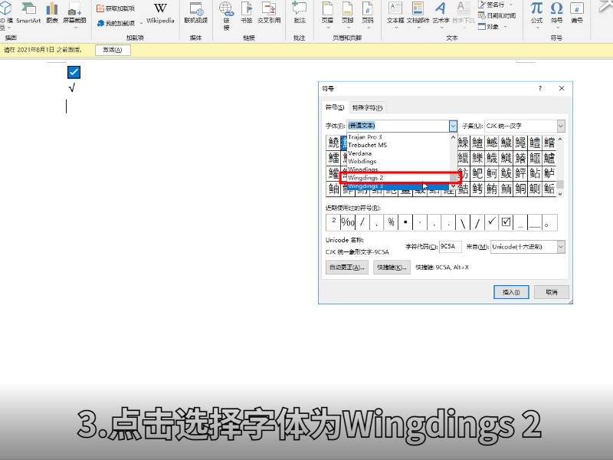Pick the recent % symbol
This screenshot has height=460, width=613.
pos(391,222)
